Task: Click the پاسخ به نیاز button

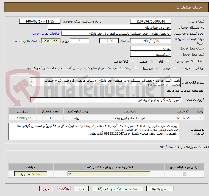Action: click(x=160, y=189)
